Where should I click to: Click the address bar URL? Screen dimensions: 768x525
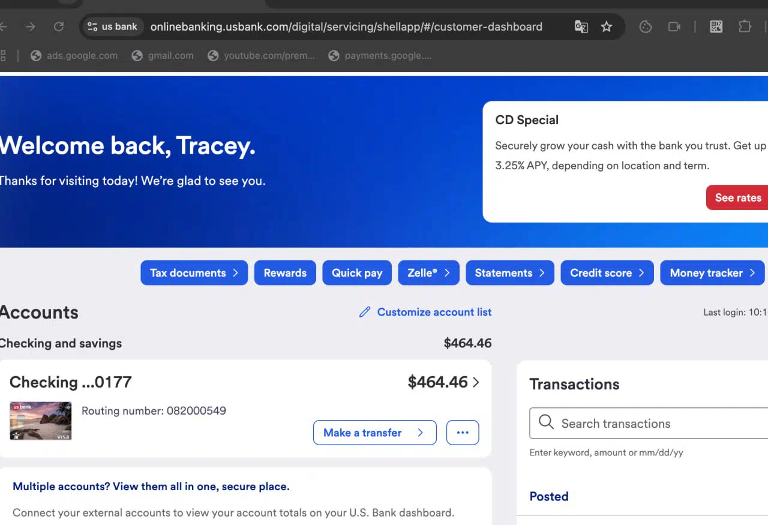click(x=346, y=27)
